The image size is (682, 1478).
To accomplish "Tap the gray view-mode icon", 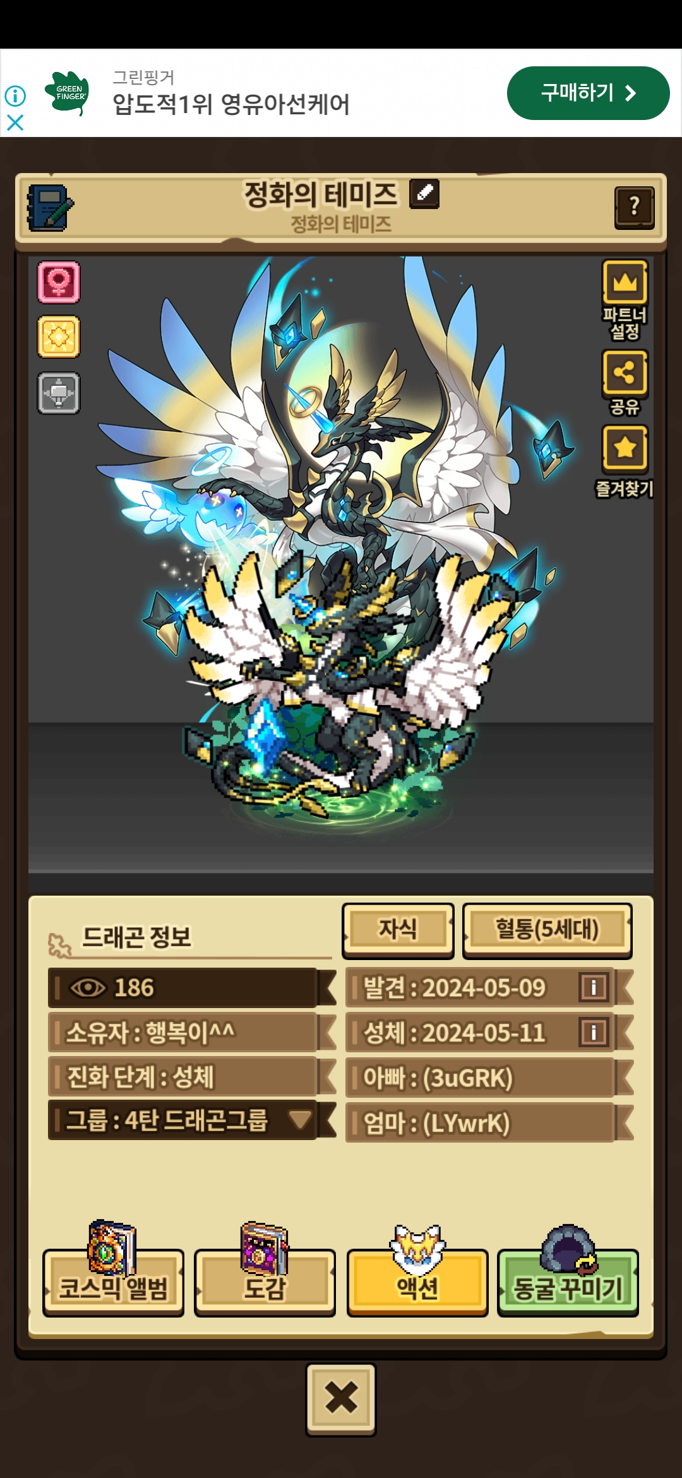I will [x=59, y=393].
